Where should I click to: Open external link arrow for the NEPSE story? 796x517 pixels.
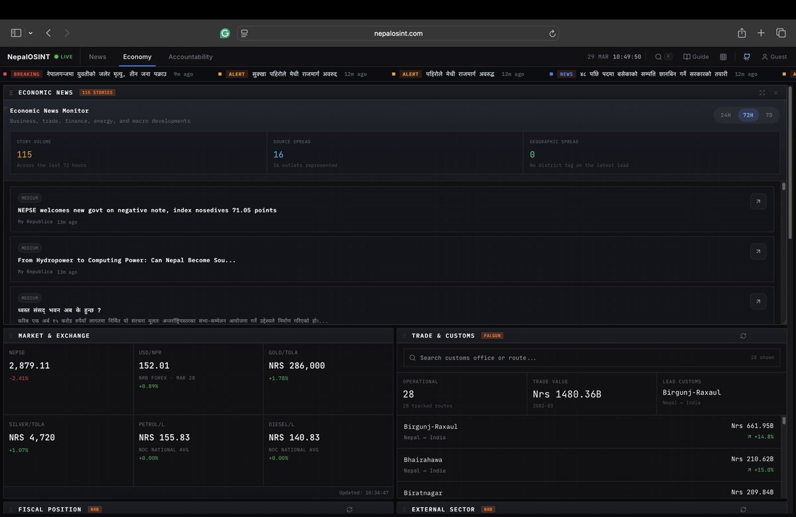[x=758, y=201]
